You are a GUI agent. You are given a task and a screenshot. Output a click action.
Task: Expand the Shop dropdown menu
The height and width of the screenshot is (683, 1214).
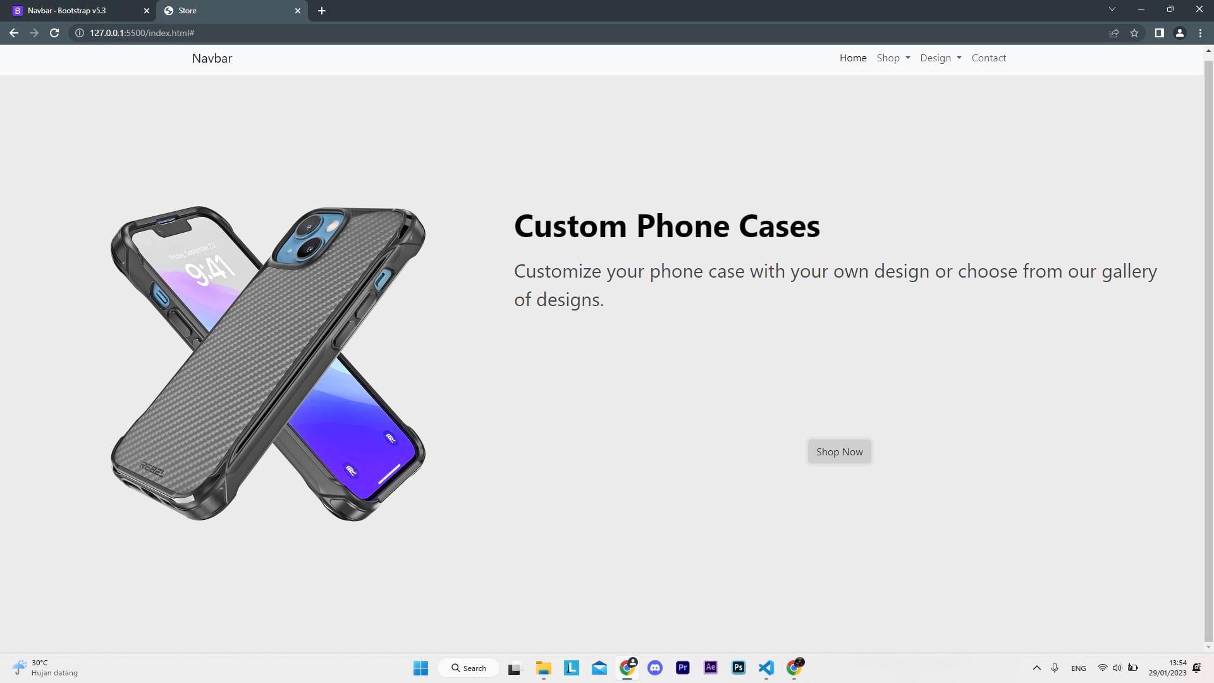click(x=893, y=58)
